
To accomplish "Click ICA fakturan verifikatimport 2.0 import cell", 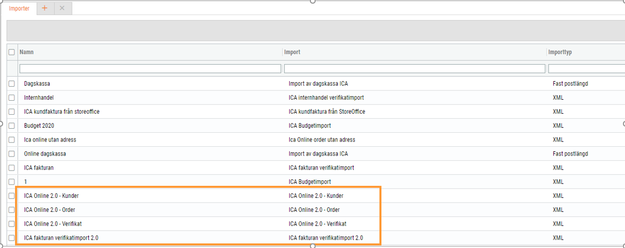I will click(x=326, y=238).
